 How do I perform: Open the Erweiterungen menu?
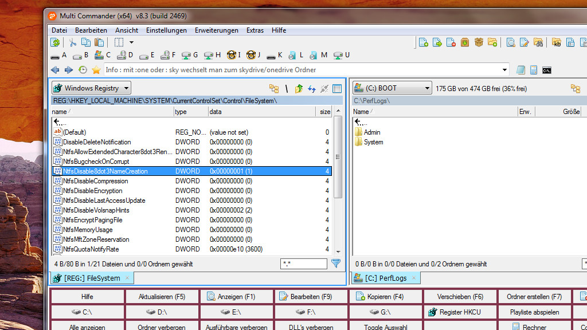(x=216, y=30)
